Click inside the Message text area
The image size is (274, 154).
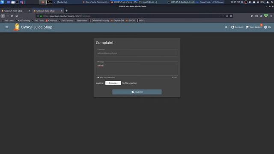[137, 68]
